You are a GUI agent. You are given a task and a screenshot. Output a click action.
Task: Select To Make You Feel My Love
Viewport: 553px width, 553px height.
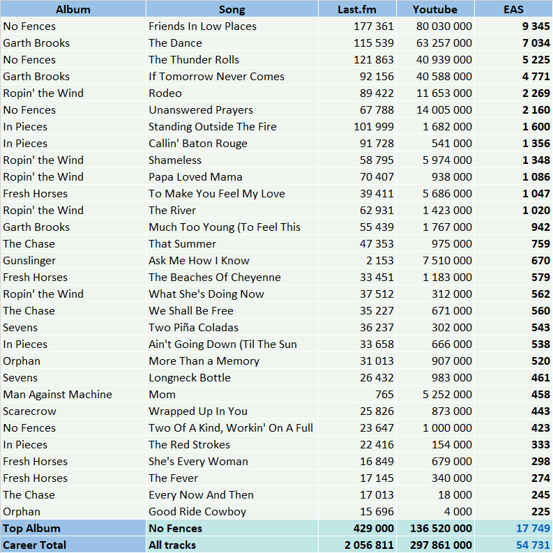[232, 194]
